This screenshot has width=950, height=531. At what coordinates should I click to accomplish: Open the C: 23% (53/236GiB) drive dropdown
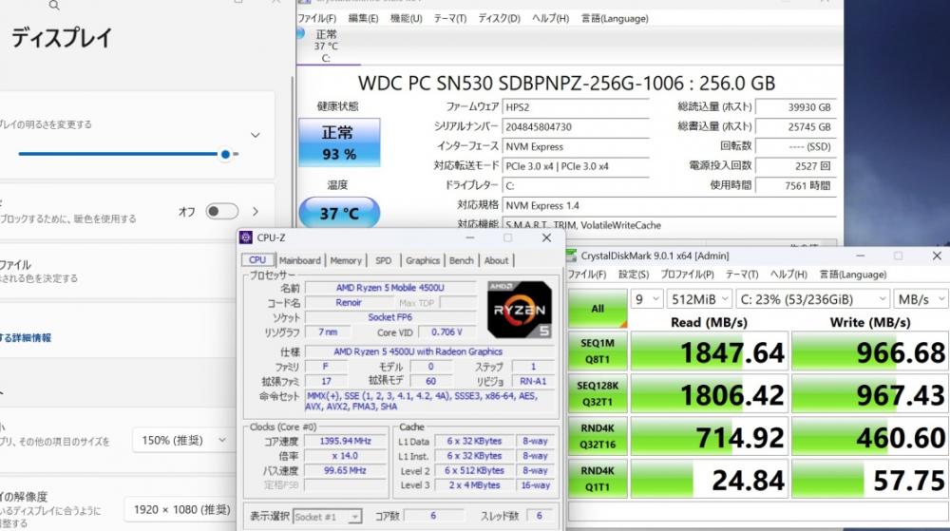(x=813, y=299)
